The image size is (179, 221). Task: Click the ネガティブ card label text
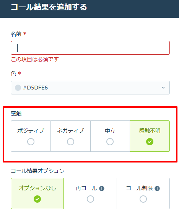[x=70, y=131]
